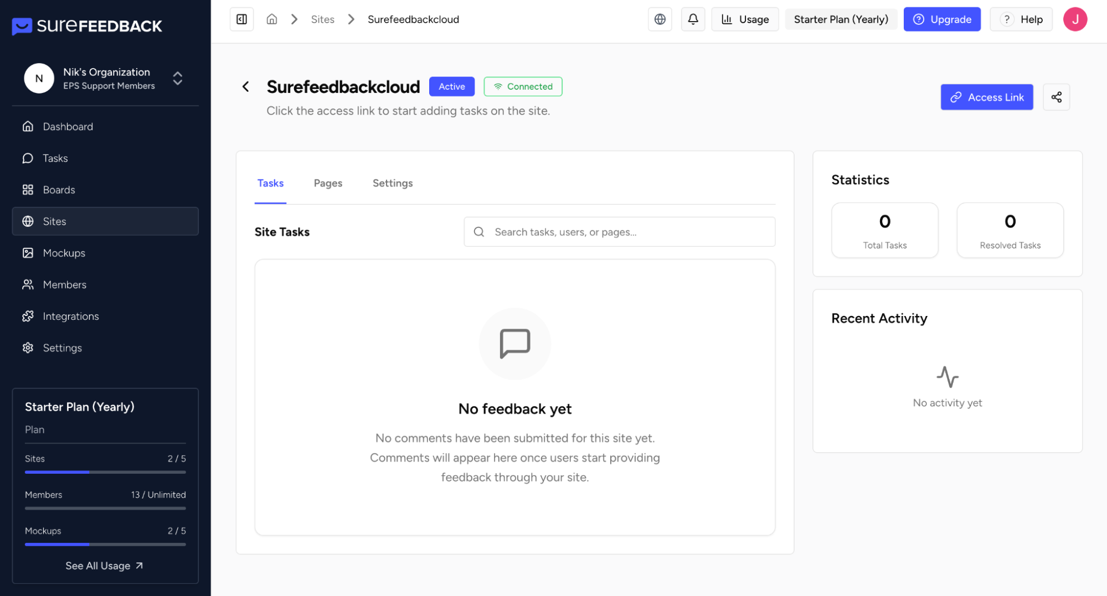Expand Nik's Organization switcher
The height and width of the screenshot is (596, 1107).
coord(177,79)
